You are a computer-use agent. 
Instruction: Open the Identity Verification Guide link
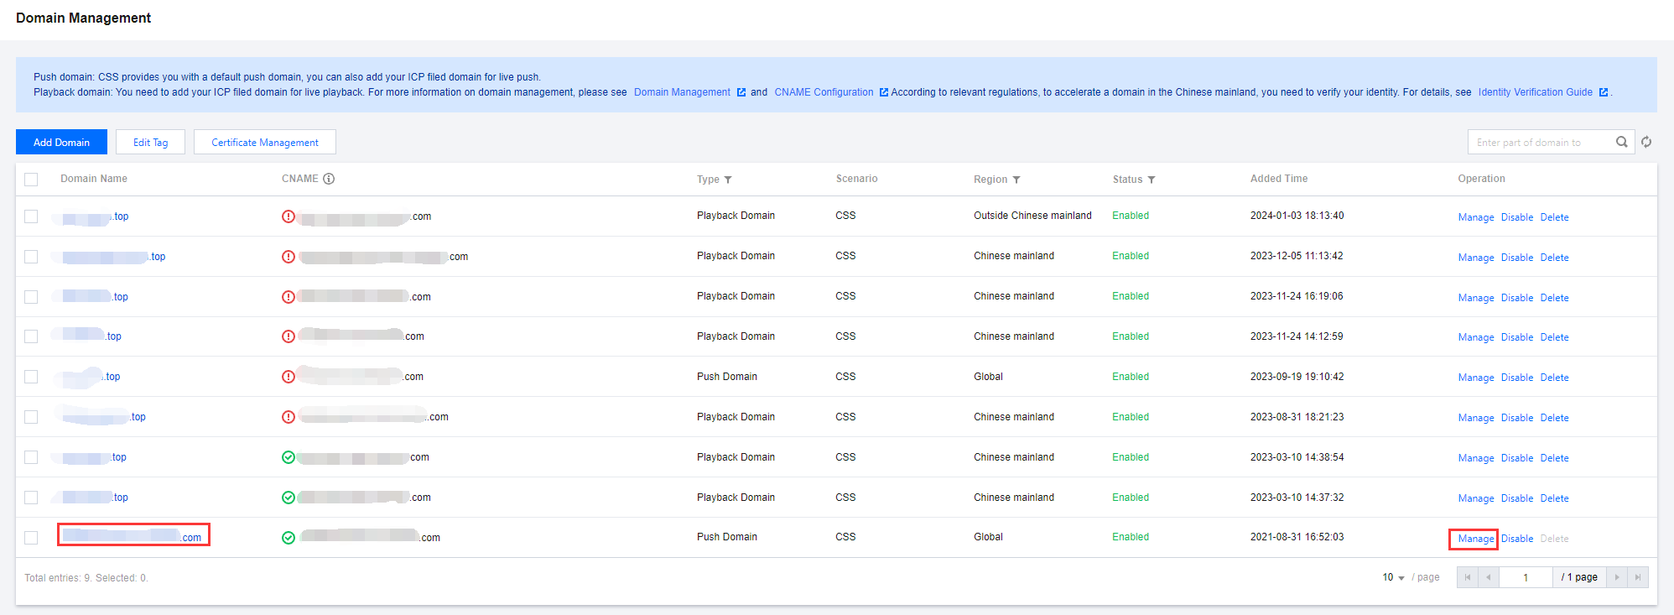[x=1535, y=92]
